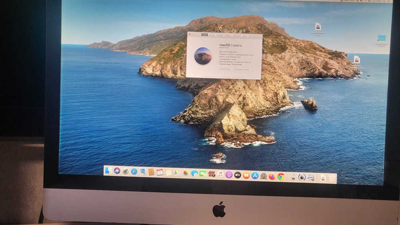Open Photo Booth icon in Dock
The height and width of the screenshot is (225, 400).
[x=212, y=174]
